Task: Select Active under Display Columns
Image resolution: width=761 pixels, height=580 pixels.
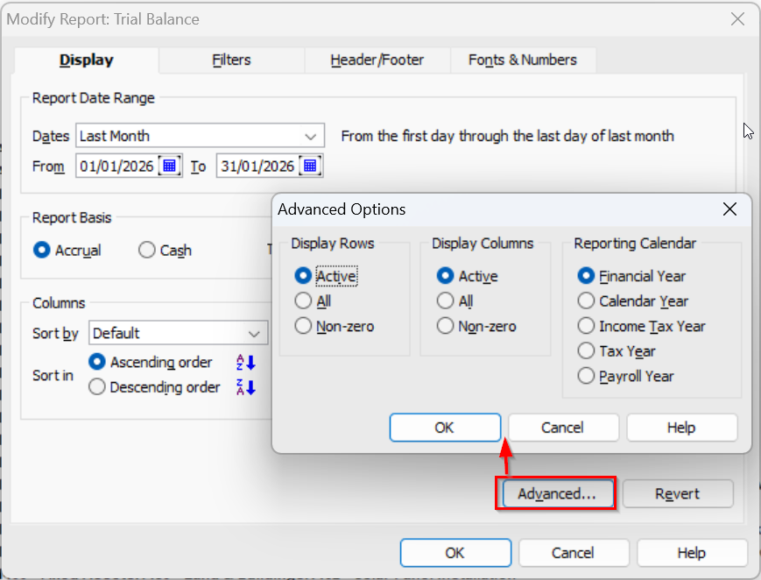Action: point(468,276)
